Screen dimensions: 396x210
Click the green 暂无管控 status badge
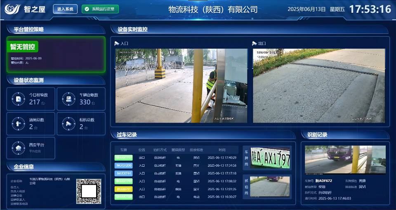click(x=24, y=47)
